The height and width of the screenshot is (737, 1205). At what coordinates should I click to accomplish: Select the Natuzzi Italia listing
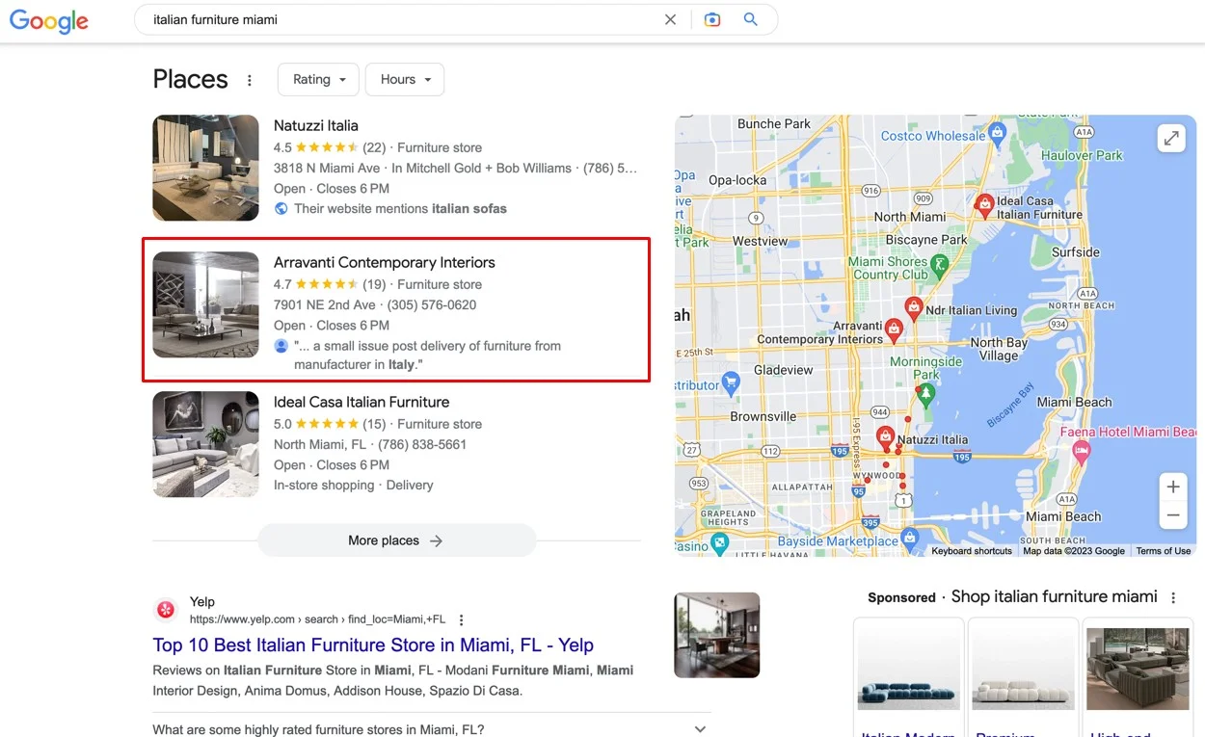pyautogui.click(x=315, y=125)
